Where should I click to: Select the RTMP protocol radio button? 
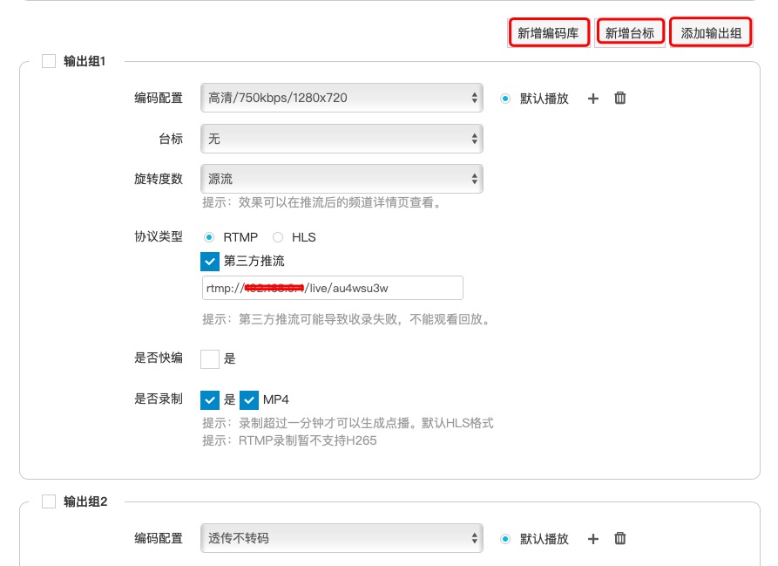click(x=209, y=237)
